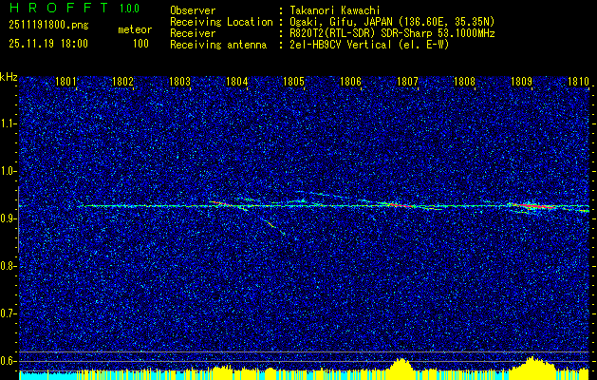The image size is (597, 380).
Task: Click the 1803 time marker
Action: coord(179,82)
